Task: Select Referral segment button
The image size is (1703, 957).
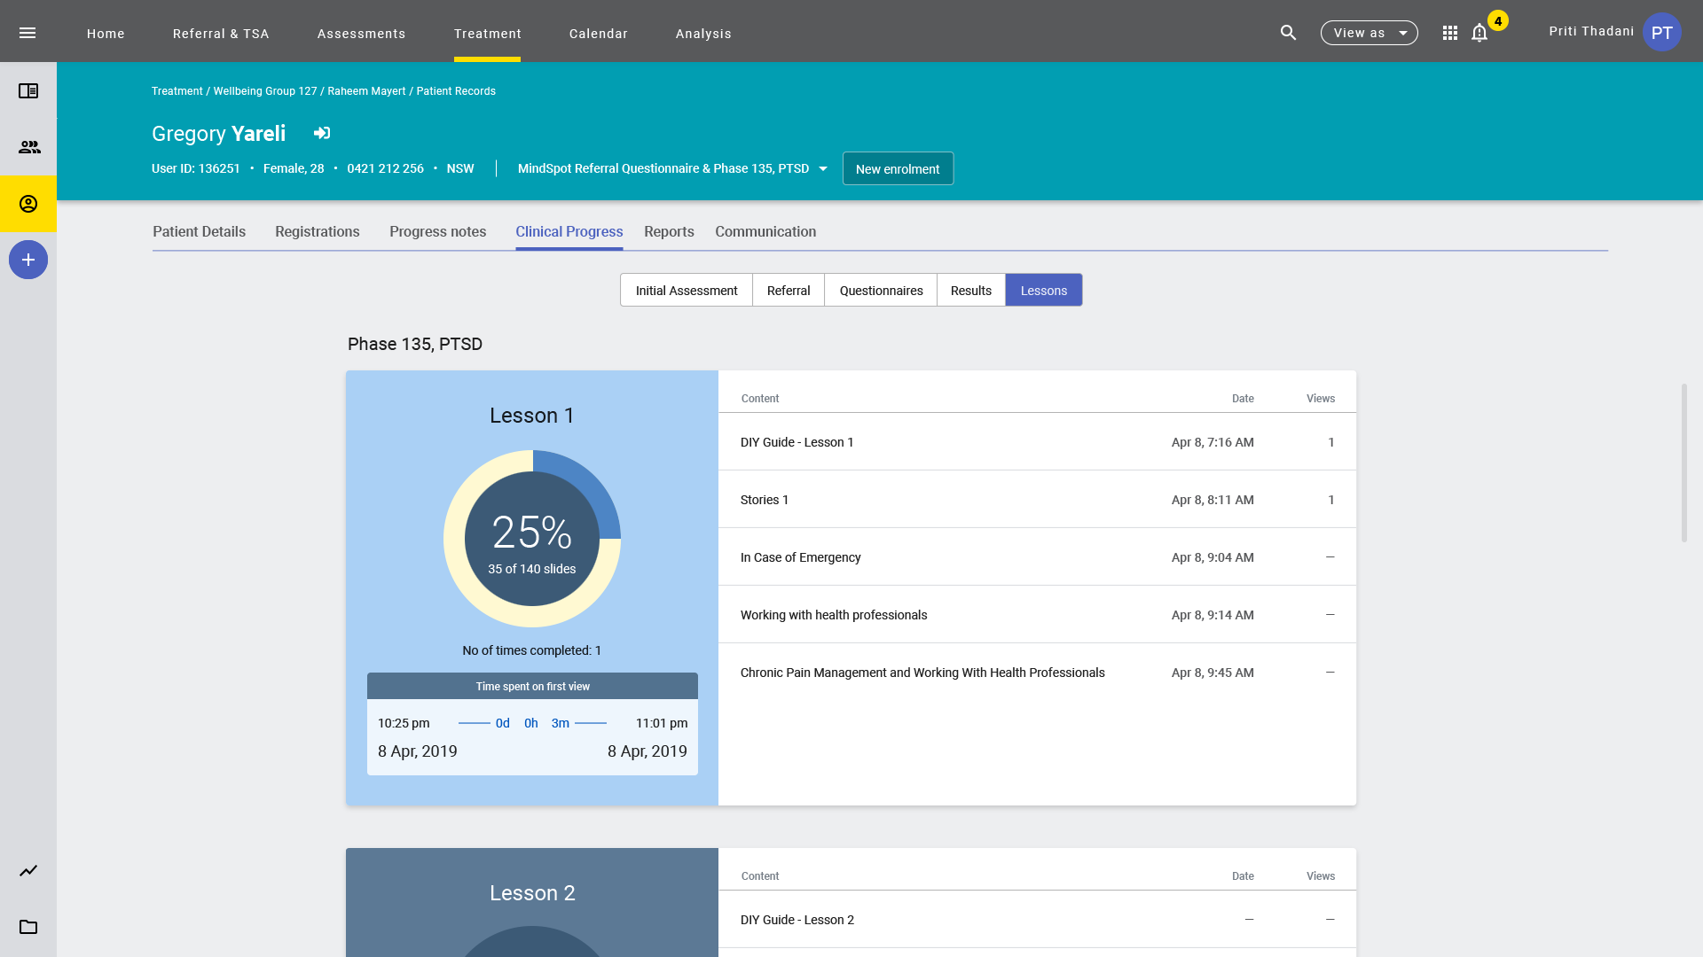Action: tap(789, 290)
